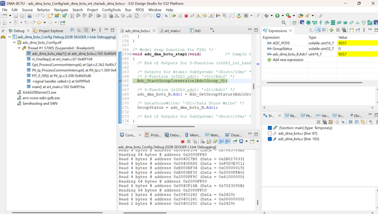
Task: Open the Var... tab
Action: point(322,116)
